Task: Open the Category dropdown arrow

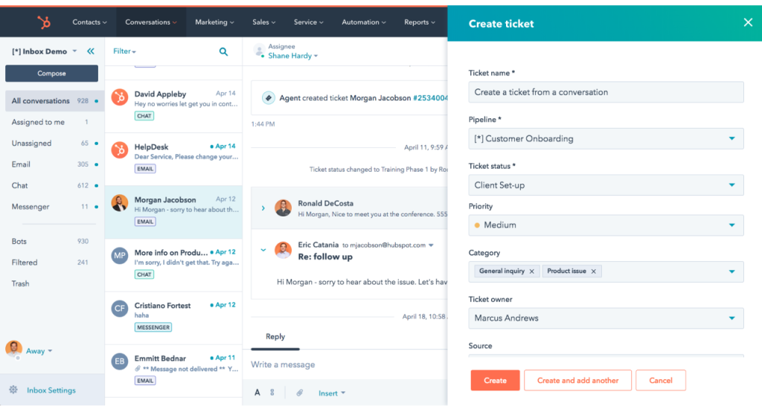Action: click(x=732, y=271)
